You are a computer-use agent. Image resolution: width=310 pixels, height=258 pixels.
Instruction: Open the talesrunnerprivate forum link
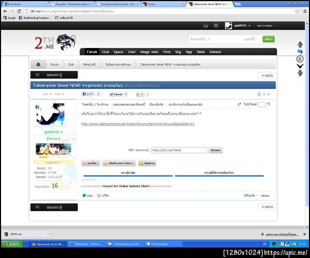[x=138, y=124]
